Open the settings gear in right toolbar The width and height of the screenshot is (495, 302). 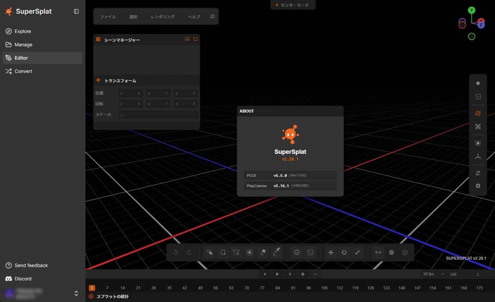(478, 186)
